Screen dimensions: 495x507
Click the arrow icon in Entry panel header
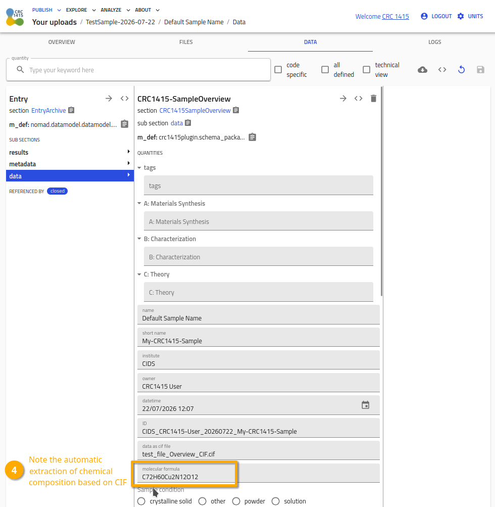coord(109,98)
